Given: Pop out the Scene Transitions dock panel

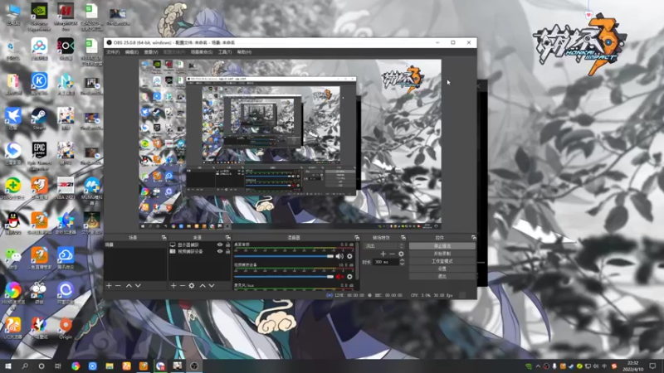Looking at the screenshot, I should click(x=403, y=238).
